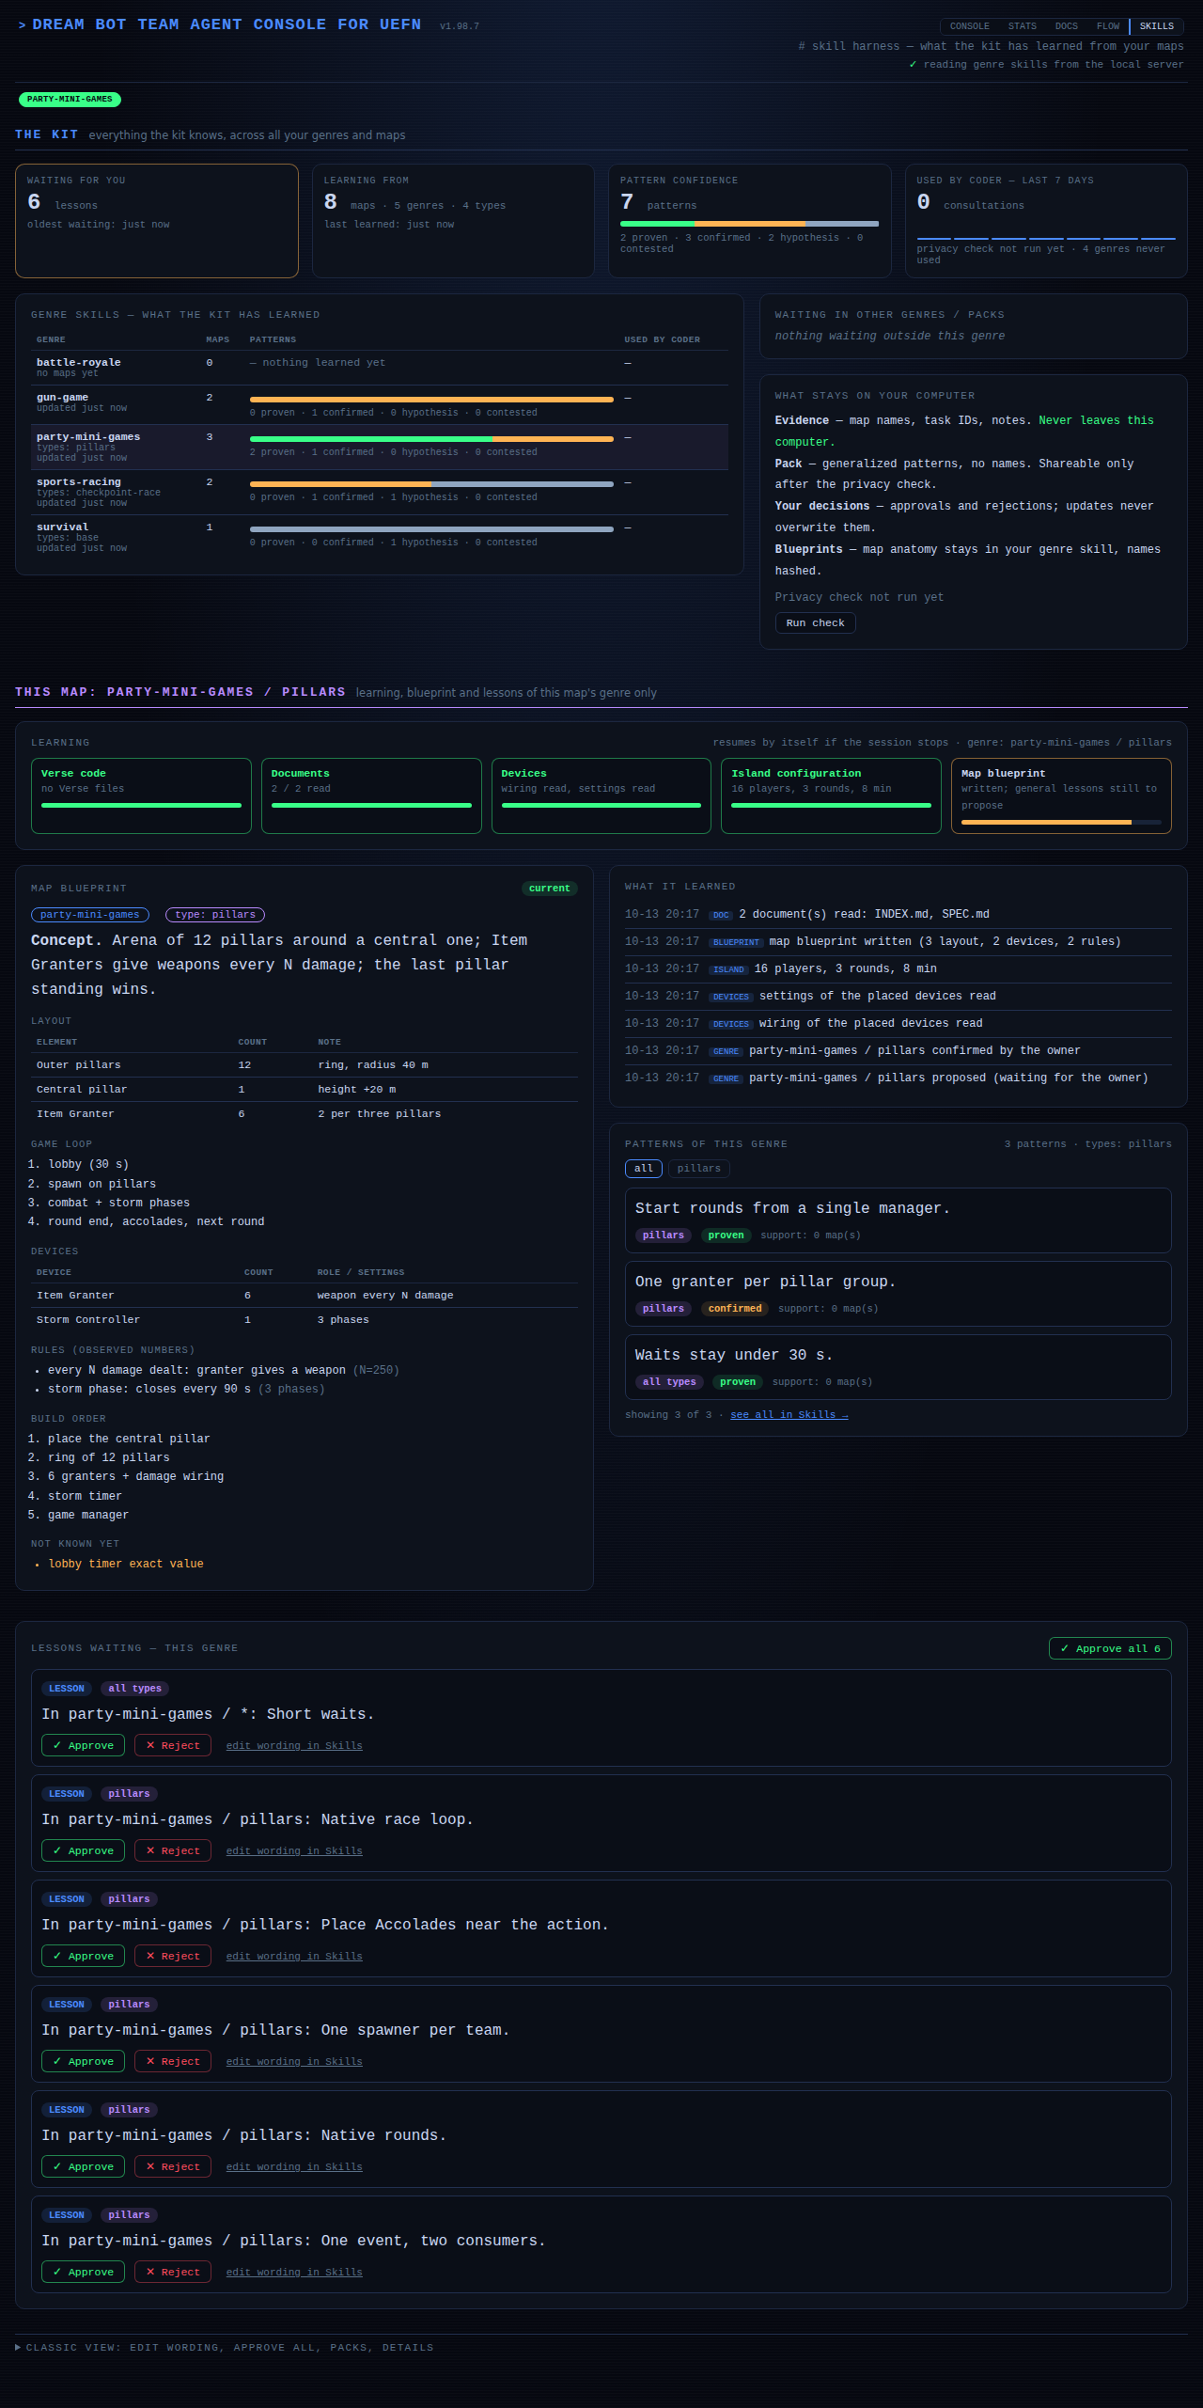Select the Documents learning step card
1203x2408 pixels.
coord(371,796)
